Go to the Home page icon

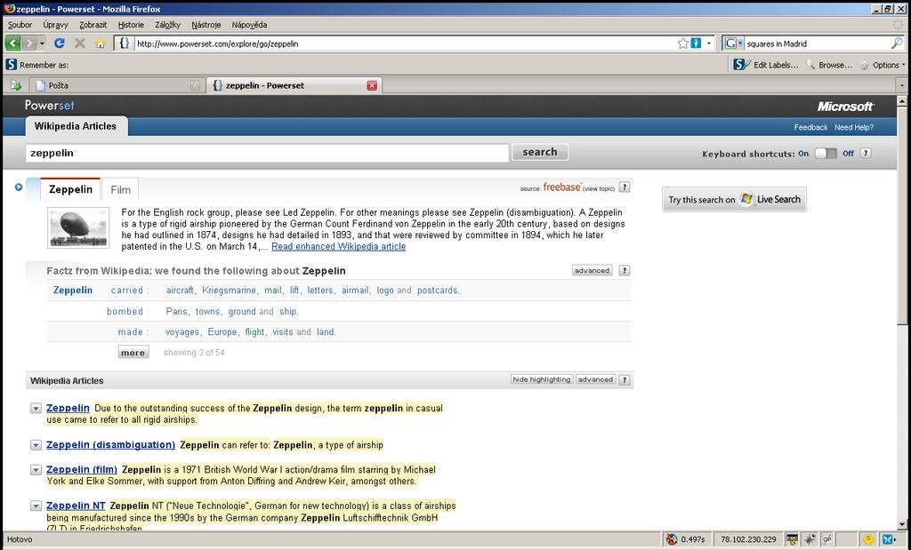click(x=101, y=44)
